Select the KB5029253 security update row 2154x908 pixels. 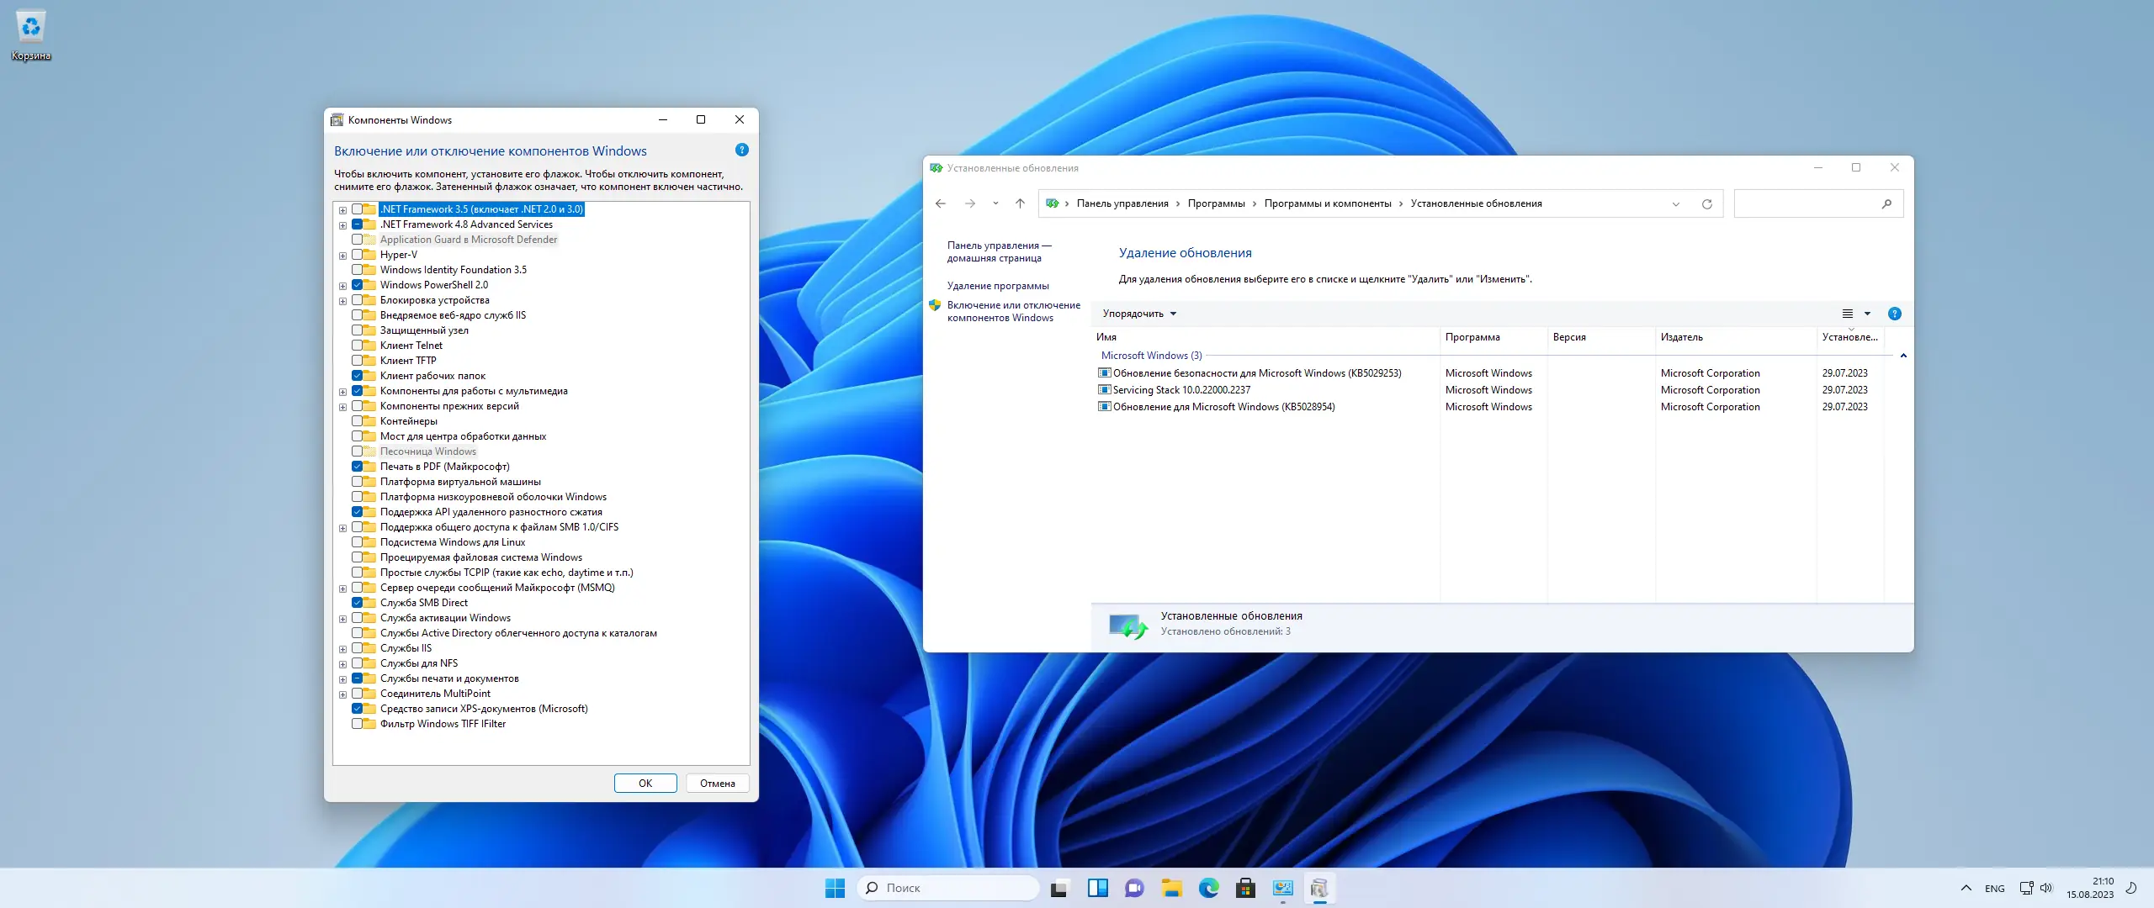coord(1256,373)
